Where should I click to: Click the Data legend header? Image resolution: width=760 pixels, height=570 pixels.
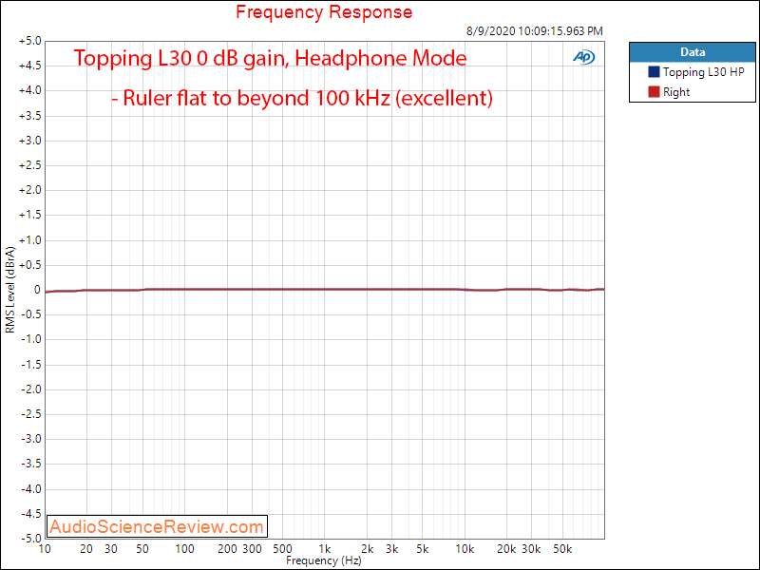click(x=693, y=52)
